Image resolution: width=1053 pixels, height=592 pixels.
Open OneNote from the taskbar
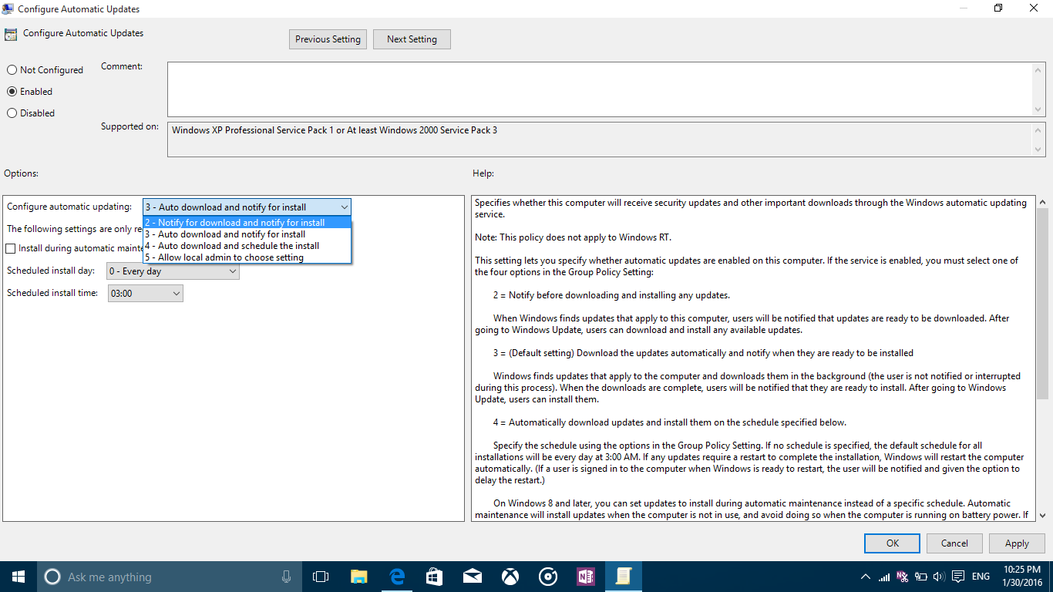click(x=585, y=577)
